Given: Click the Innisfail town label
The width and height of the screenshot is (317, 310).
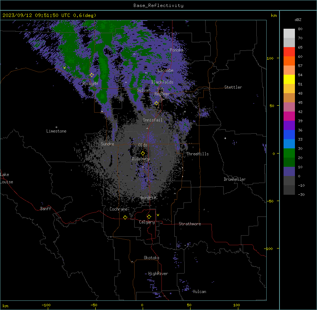Looking at the screenshot, I should click(153, 120).
